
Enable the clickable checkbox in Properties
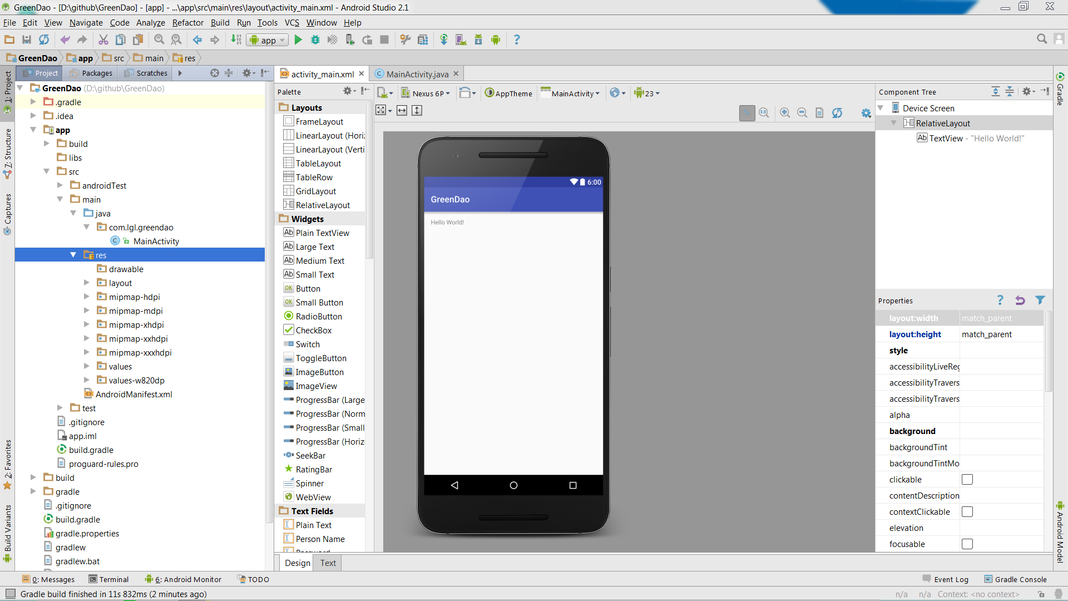pos(967,479)
